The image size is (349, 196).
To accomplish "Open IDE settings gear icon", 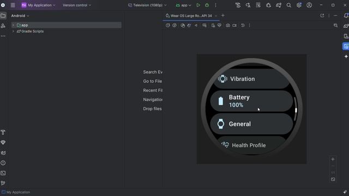I will click(299, 5).
